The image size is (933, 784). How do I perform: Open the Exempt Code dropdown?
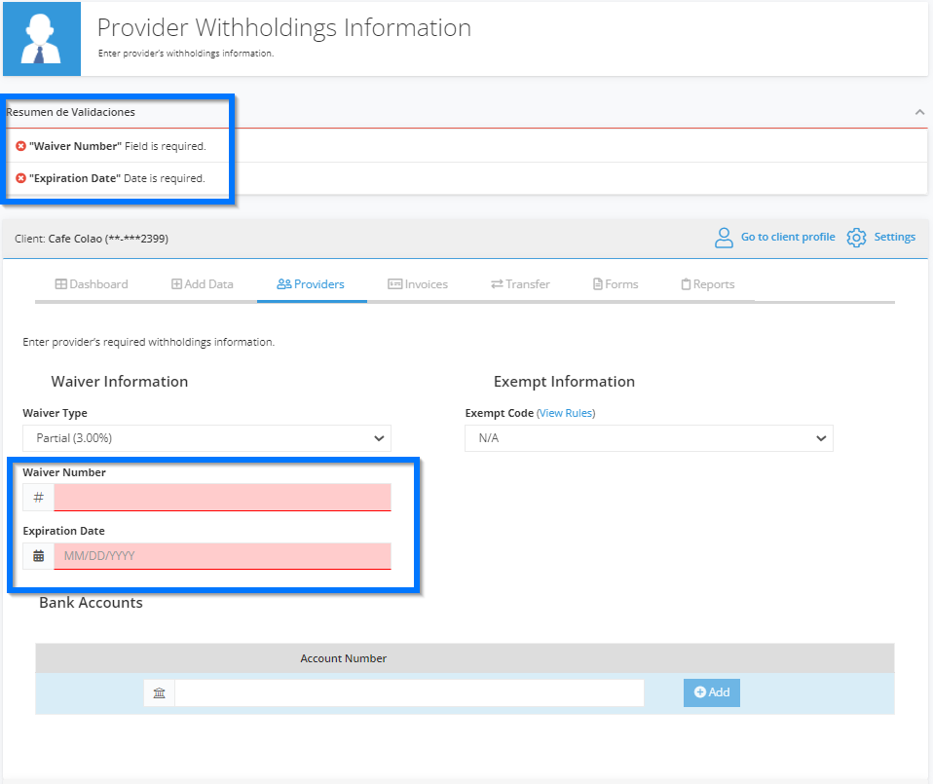point(648,437)
